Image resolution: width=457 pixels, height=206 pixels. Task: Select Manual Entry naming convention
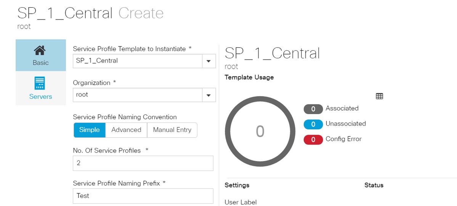(x=172, y=130)
